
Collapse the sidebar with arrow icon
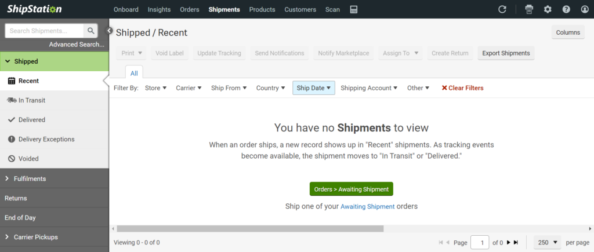(x=110, y=31)
